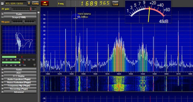Collapse the Scope (/1000) panel
Screen dimensions: 193x102
coord(19,17)
